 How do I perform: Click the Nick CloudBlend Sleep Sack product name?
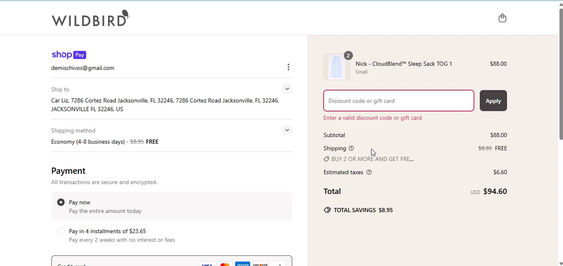coord(404,64)
